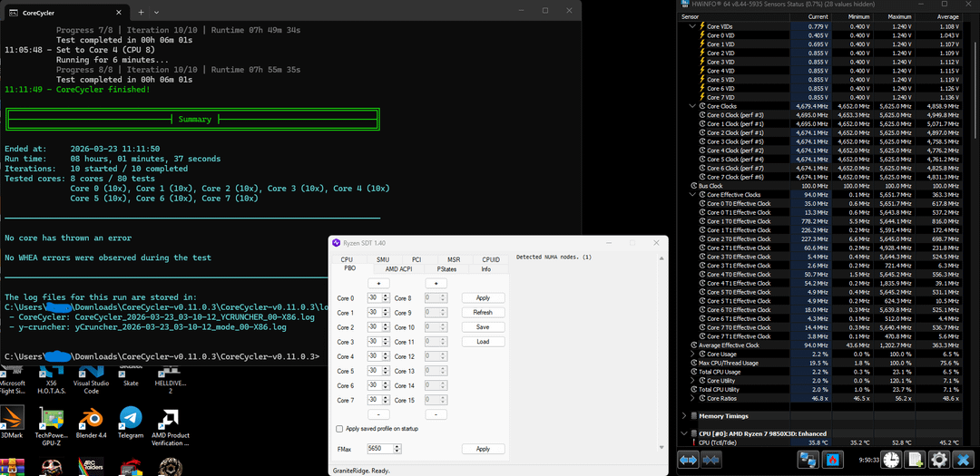Collapse the Core VIDs sensor group
The width and height of the screenshot is (980, 476).
pyautogui.click(x=691, y=26)
